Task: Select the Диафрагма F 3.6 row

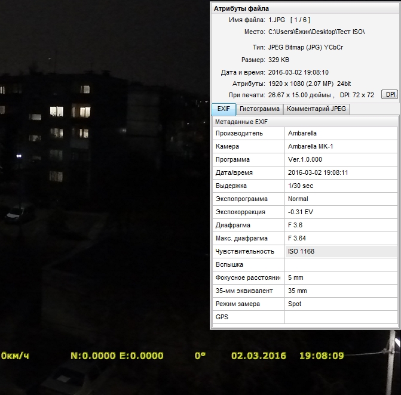Action: click(x=305, y=226)
